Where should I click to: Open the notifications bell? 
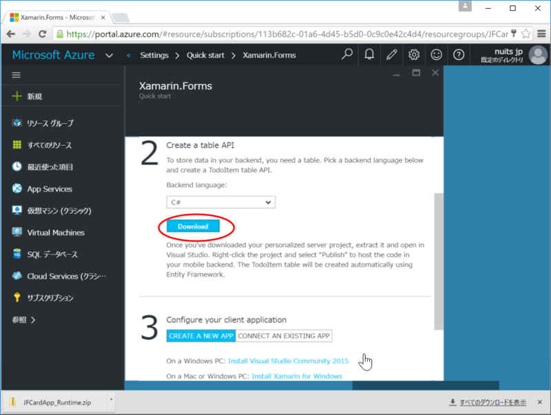coord(369,54)
